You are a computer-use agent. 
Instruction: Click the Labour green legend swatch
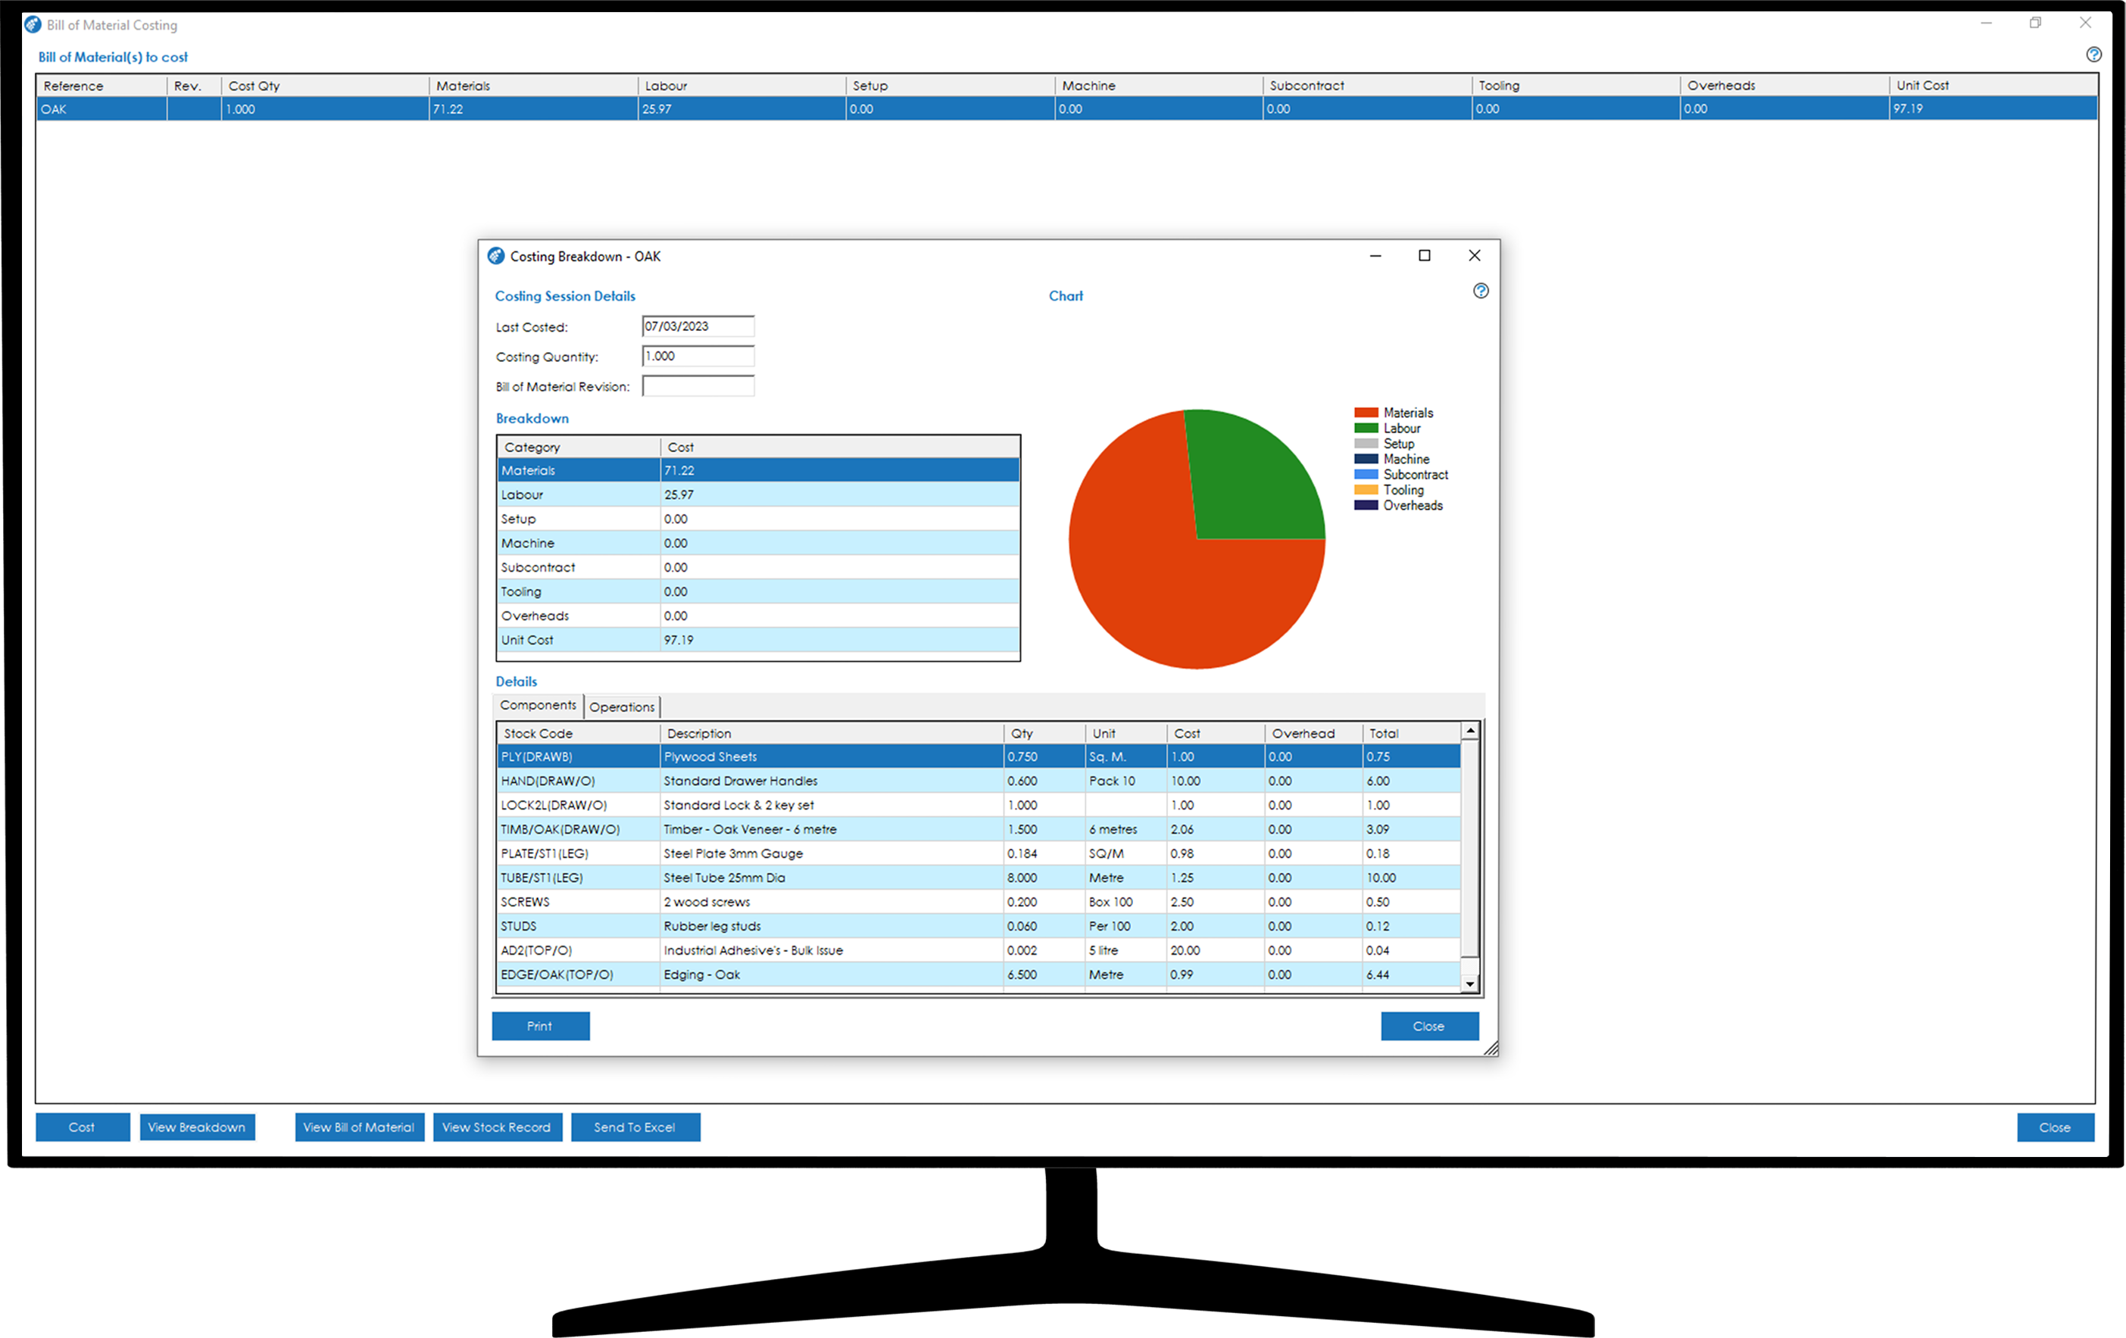[1366, 428]
